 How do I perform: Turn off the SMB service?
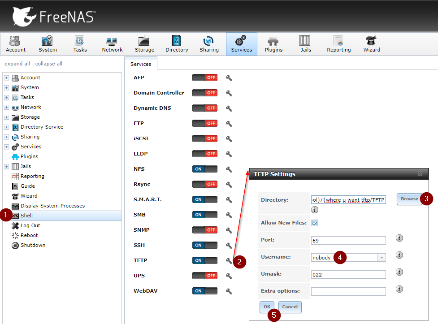click(205, 215)
